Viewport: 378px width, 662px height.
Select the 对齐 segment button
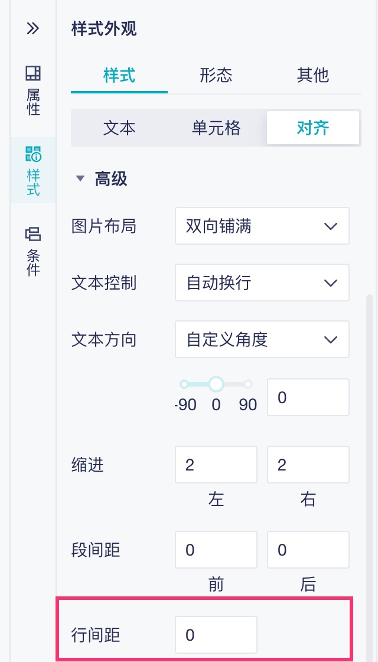click(313, 128)
